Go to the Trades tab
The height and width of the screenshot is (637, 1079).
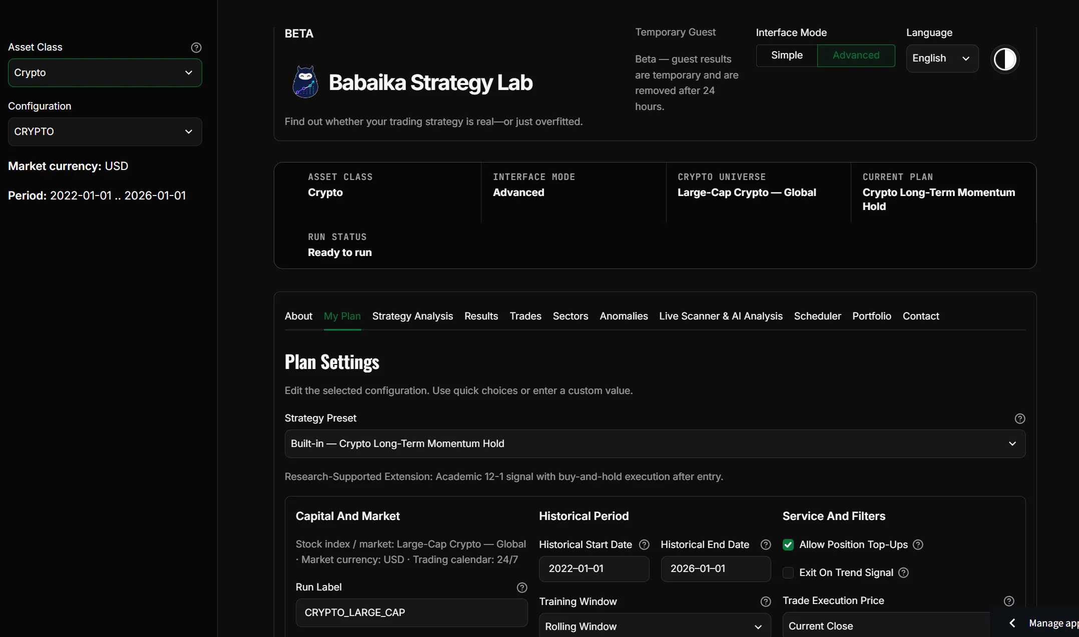click(525, 316)
